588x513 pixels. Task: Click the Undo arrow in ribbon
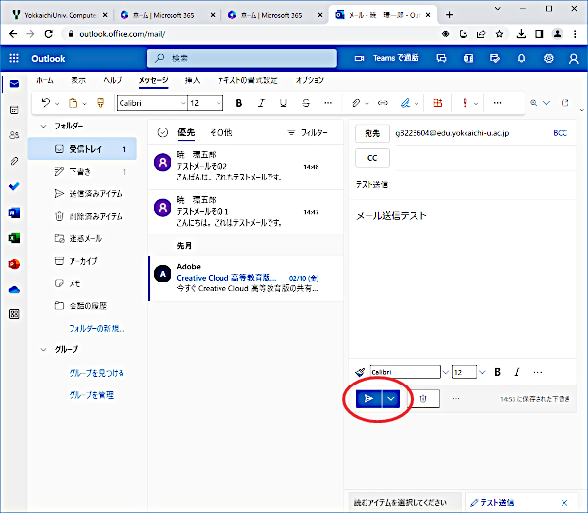(46, 103)
